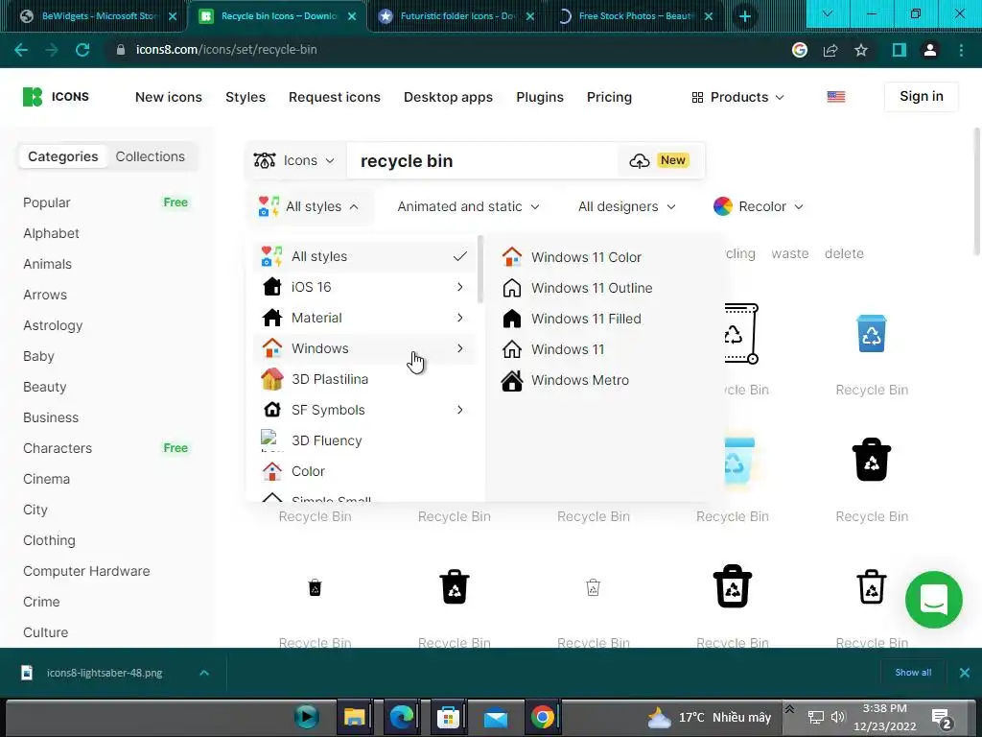Click the address bar URL
The width and height of the screenshot is (982, 737).
pyautogui.click(x=226, y=50)
